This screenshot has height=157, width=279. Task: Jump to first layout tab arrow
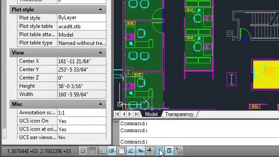click(x=117, y=114)
